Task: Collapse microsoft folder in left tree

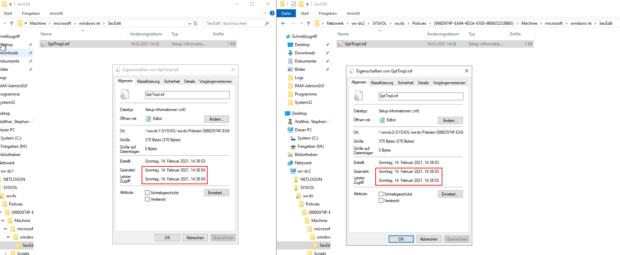Action: coord(5,229)
